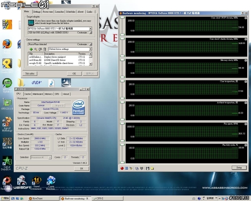
Task: Hide the Fan duty cycle graph
Action: 246,145
